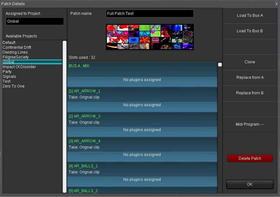The height and width of the screenshot is (197, 280).
Task: Load patch to Bus A
Action: click(x=250, y=16)
